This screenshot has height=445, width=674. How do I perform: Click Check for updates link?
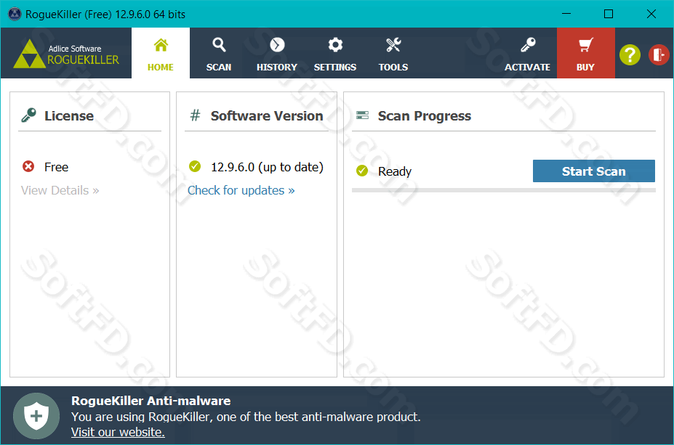[x=241, y=190]
